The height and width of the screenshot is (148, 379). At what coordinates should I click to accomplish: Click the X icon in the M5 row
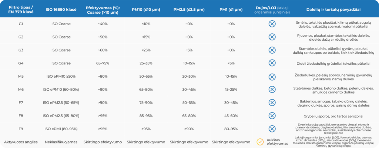pos(272,76)
